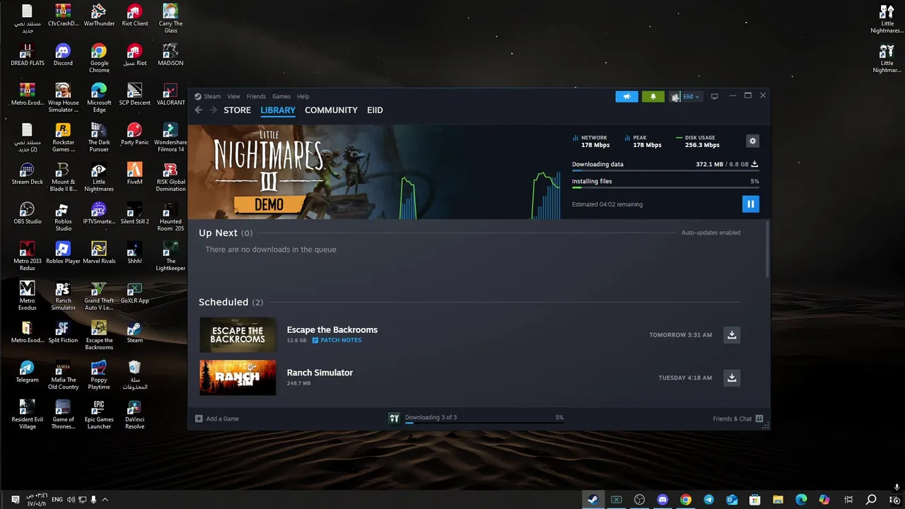Open Escape the Backrooms PATCH NOTES link
The height and width of the screenshot is (509, 905).
coord(337,340)
